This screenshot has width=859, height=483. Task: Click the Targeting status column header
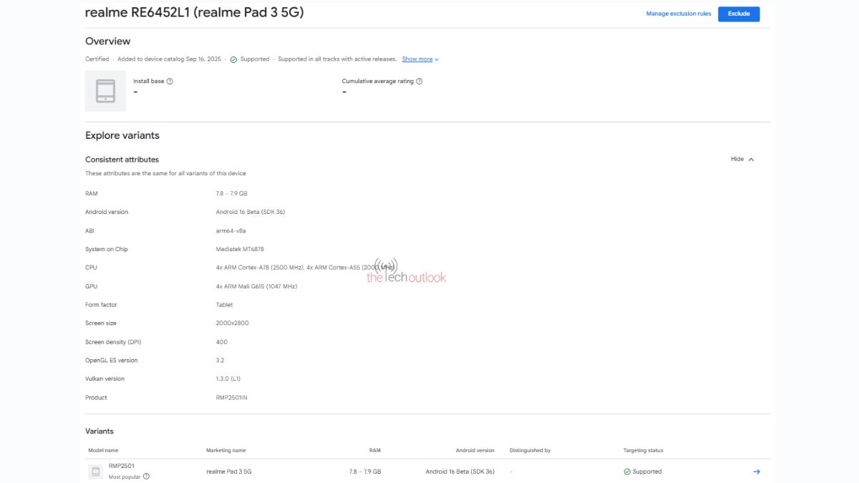[642, 450]
